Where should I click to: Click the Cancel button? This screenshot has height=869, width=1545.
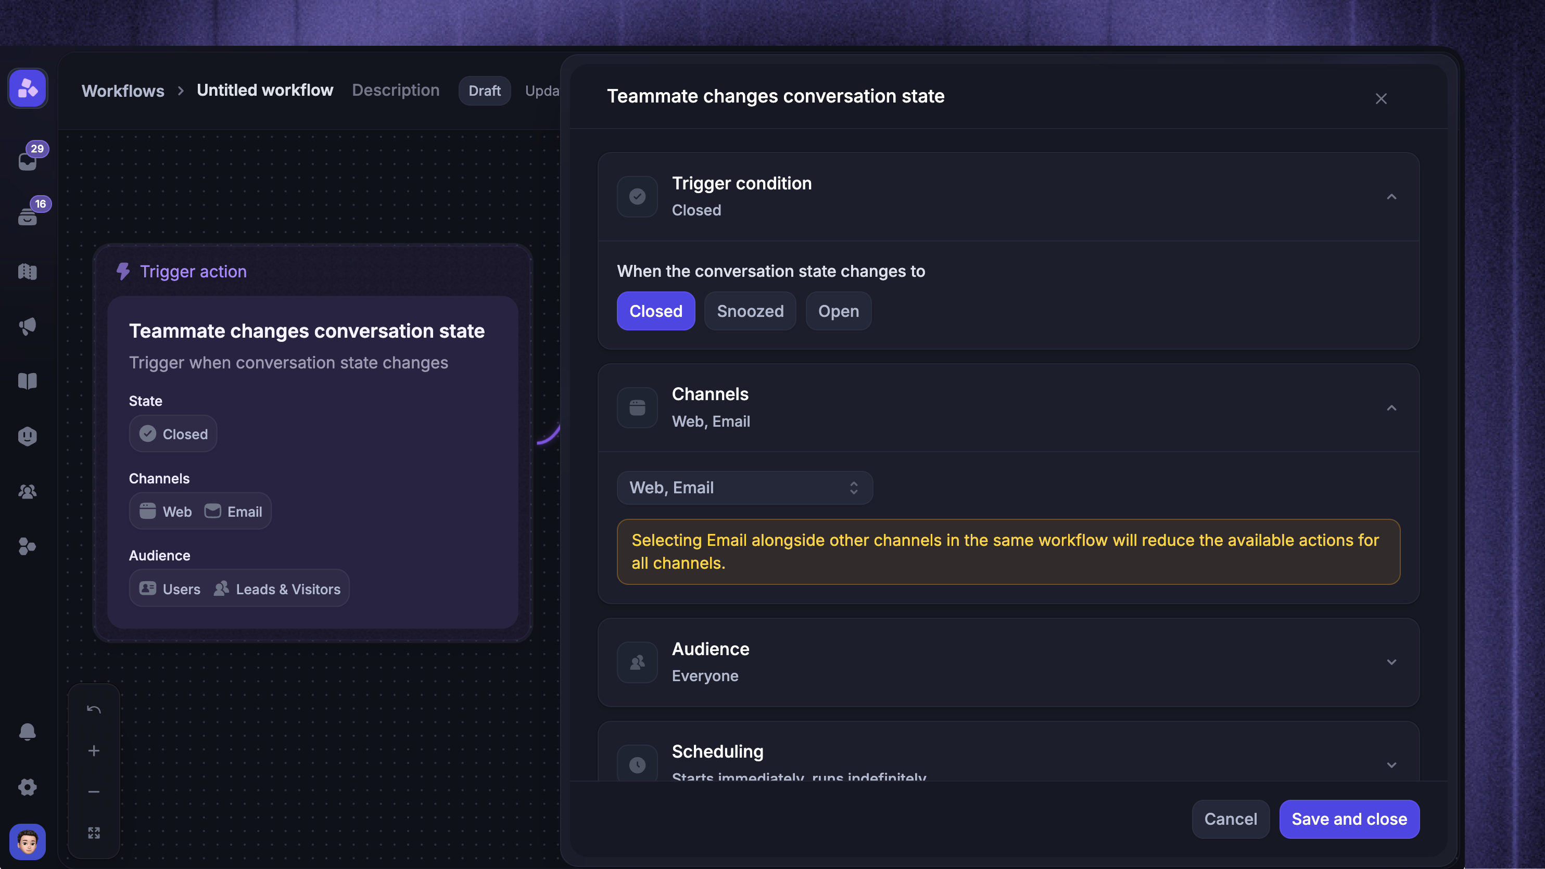click(1230, 819)
